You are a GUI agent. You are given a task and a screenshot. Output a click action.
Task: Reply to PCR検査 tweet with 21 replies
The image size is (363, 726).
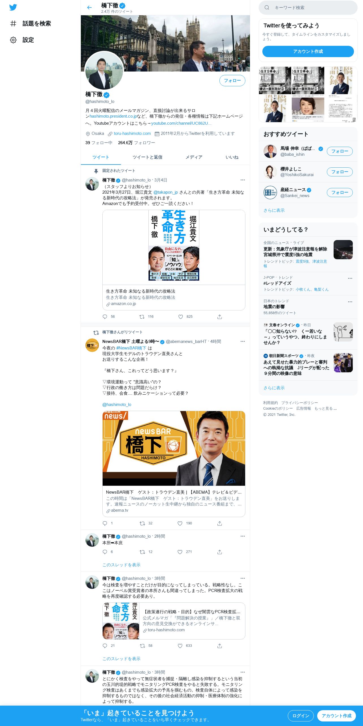tap(105, 646)
